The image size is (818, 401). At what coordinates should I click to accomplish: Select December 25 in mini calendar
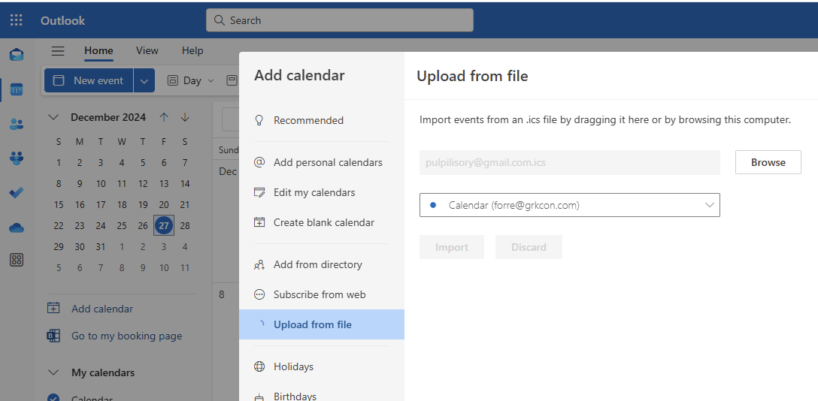tap(122, 225)
